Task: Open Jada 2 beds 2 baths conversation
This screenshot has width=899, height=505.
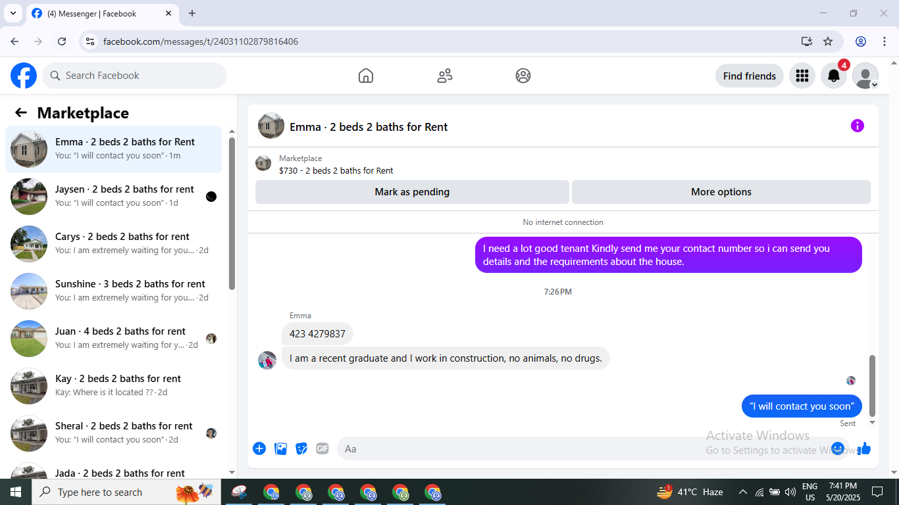Action: 114,469
